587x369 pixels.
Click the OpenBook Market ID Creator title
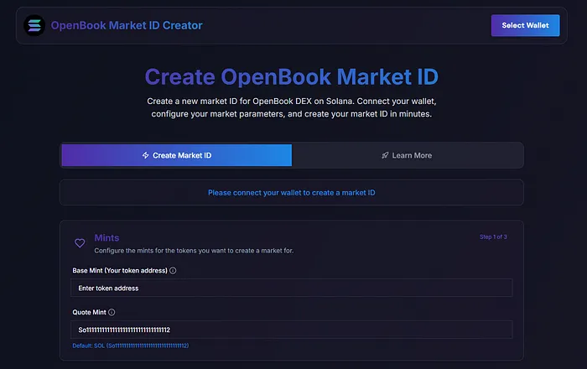[x=127, y=25]
